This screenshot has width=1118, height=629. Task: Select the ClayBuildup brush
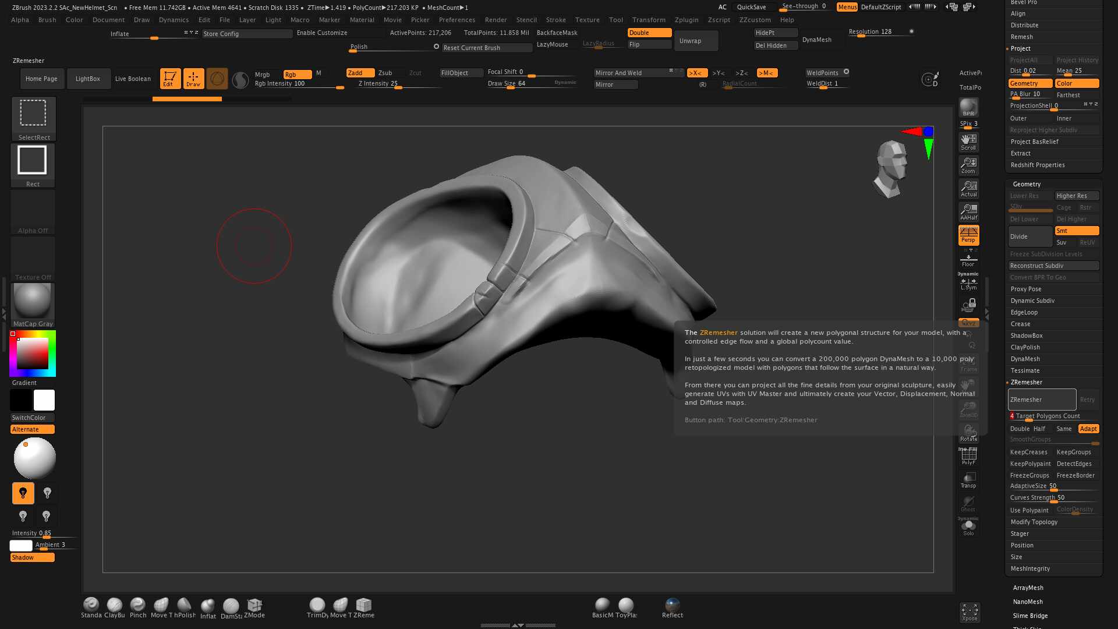(115, 606)
